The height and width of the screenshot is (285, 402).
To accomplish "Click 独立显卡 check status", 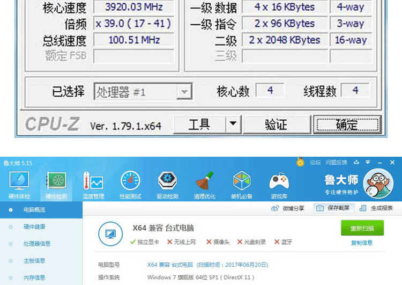I will pyautogui.click(x=145, y=242).
